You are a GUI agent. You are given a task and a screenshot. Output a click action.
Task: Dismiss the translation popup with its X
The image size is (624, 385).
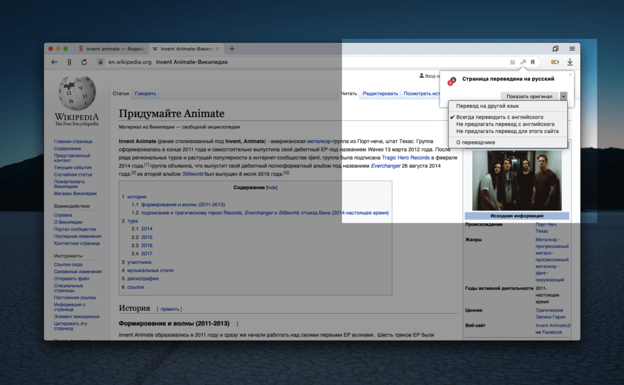[570, 75]
